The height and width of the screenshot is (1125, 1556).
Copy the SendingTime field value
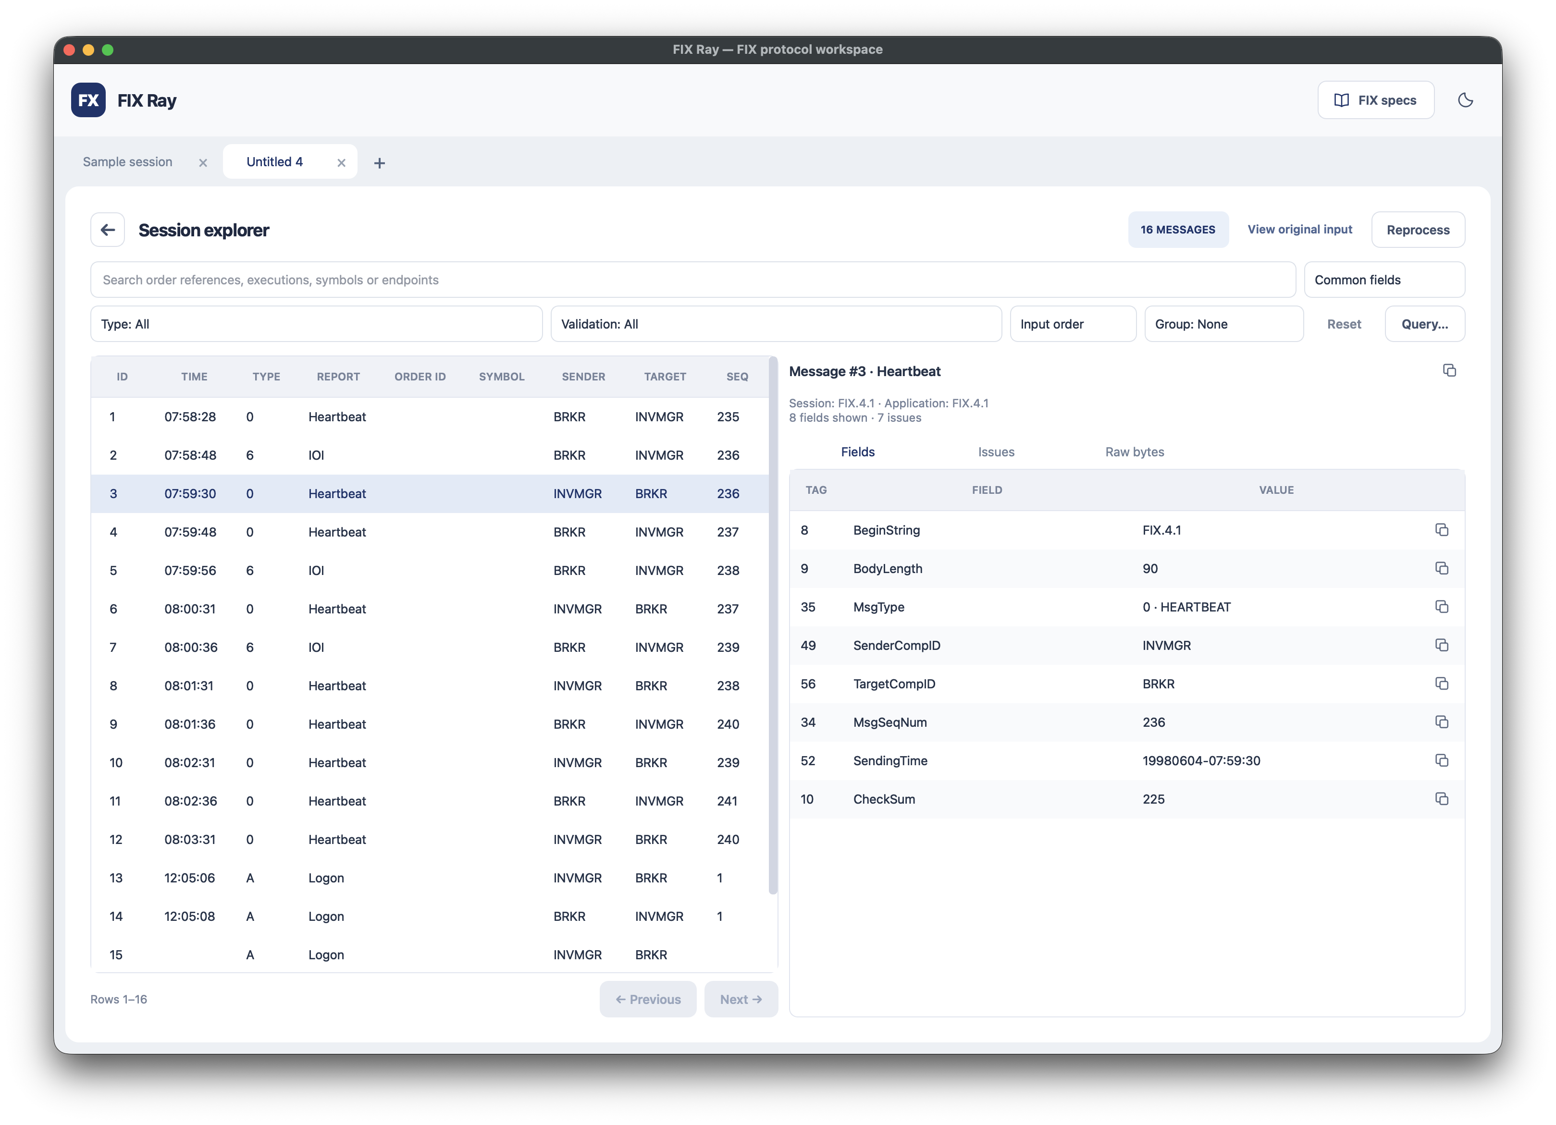click(1442, 761)
